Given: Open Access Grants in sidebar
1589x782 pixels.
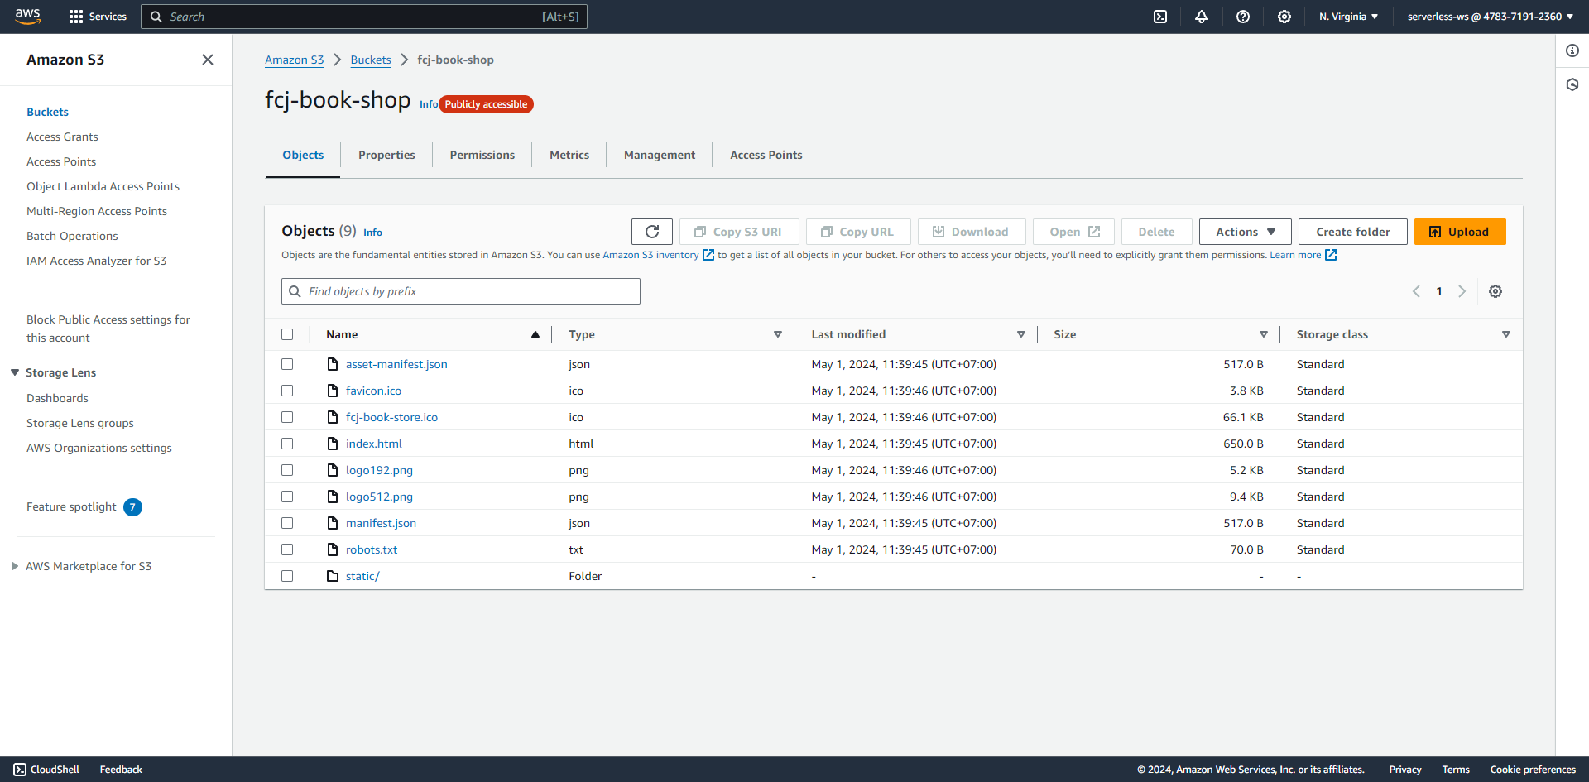Looking at the screenshot, I should pyautogui.click(x=62, y=137).
